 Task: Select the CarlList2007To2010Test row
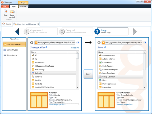pyautogui.click(x=53, y=87)
